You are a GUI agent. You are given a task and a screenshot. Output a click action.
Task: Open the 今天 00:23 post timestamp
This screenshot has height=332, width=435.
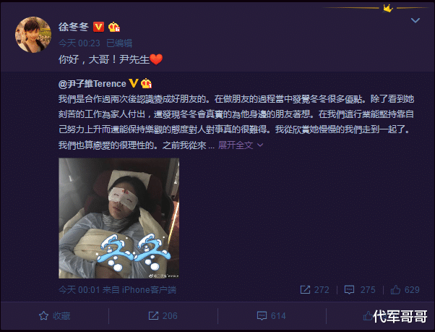click(79, 43)
